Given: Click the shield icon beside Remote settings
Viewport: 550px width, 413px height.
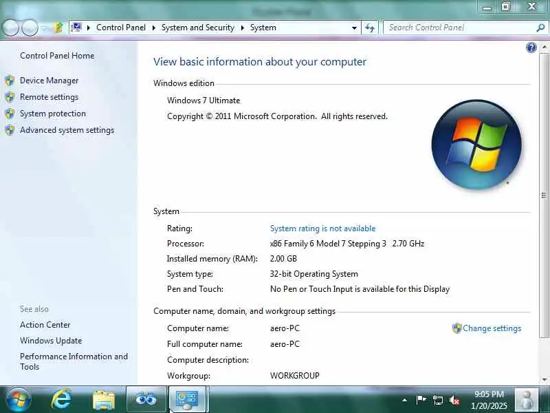Looking at the screenshot, I should pyautogui.click(x=10, y=97).
